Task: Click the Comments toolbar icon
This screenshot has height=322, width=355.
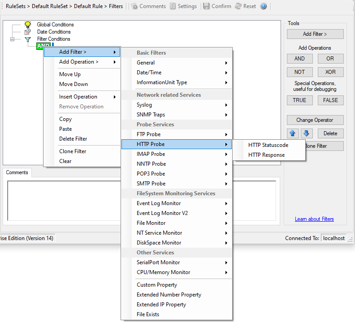Action: coord(134,6)
